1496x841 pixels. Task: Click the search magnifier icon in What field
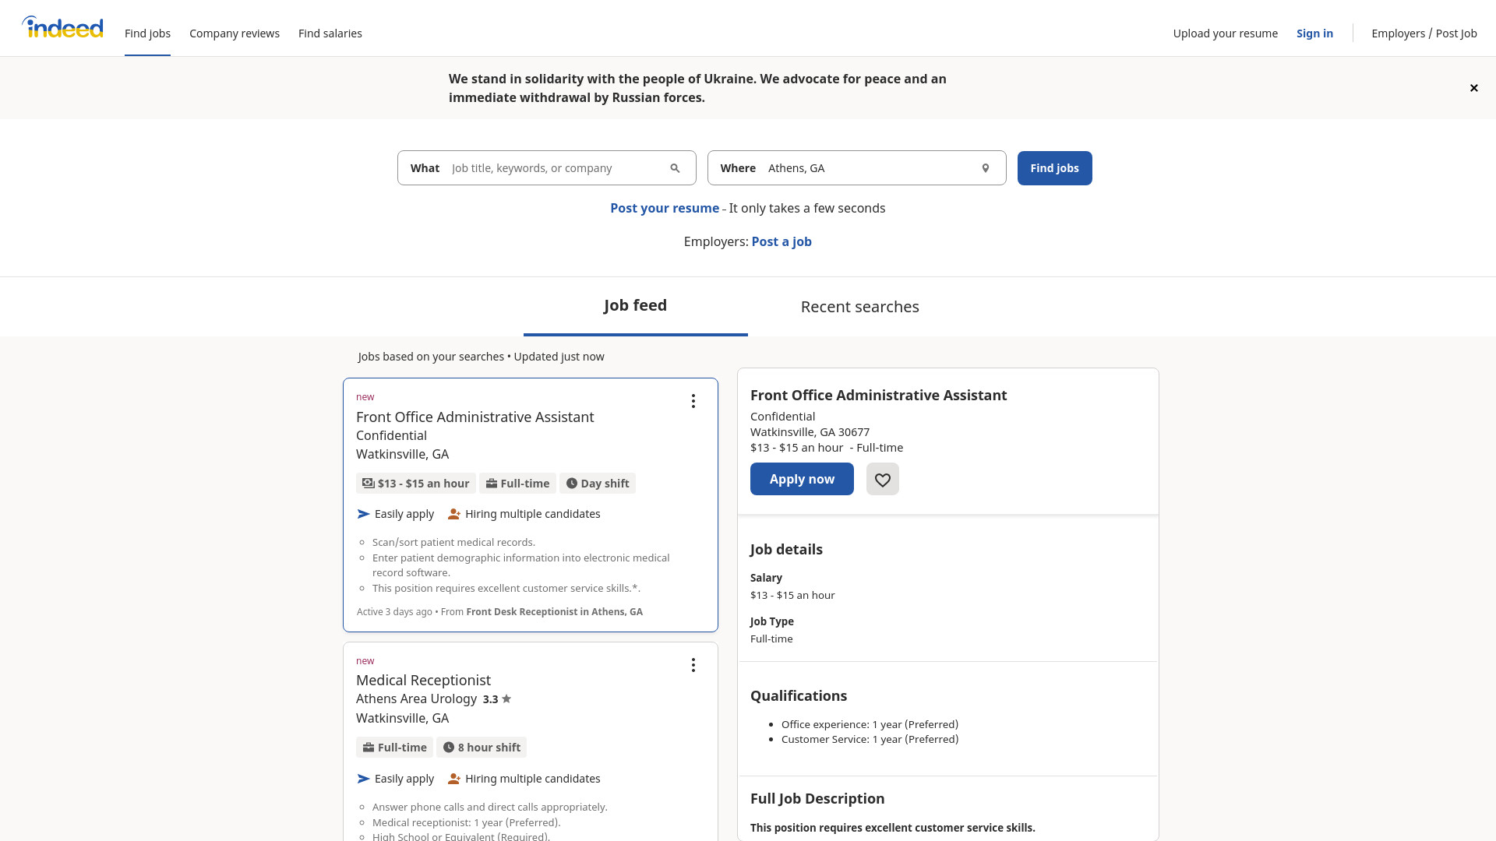[x=676, y=168]
